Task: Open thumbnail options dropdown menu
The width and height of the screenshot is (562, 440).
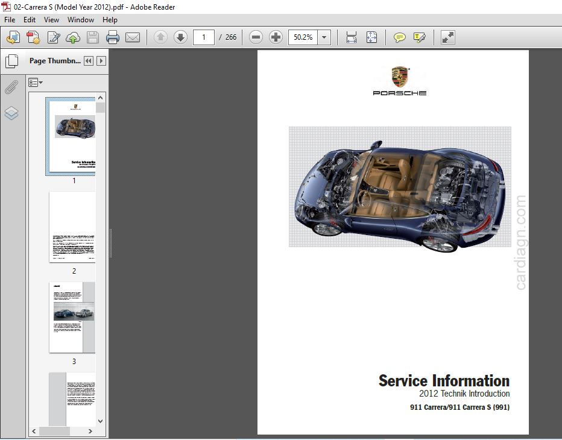Action: point(36,83)
